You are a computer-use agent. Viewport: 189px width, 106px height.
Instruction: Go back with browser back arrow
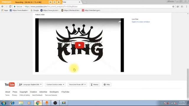click(x=3, y=6)
